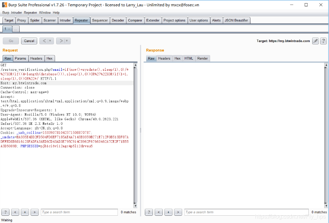
Task: Select the response Headers view tab
Action: tap(164, 58)
